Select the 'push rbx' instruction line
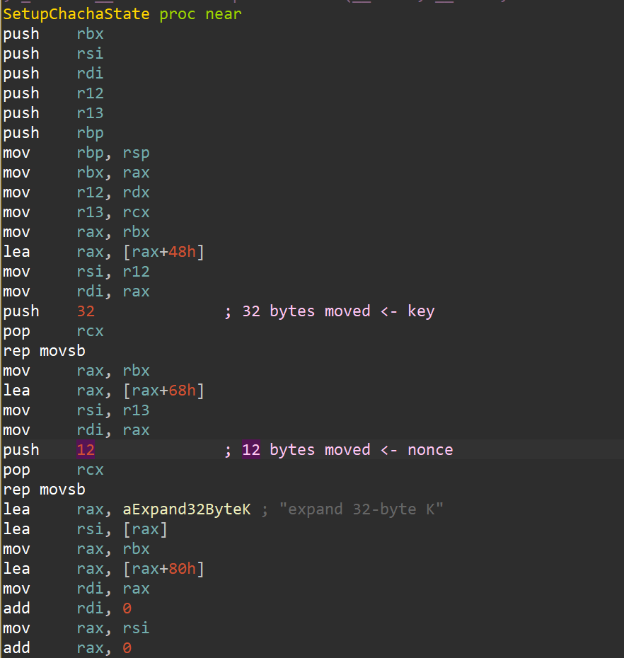 coord(53,33)
